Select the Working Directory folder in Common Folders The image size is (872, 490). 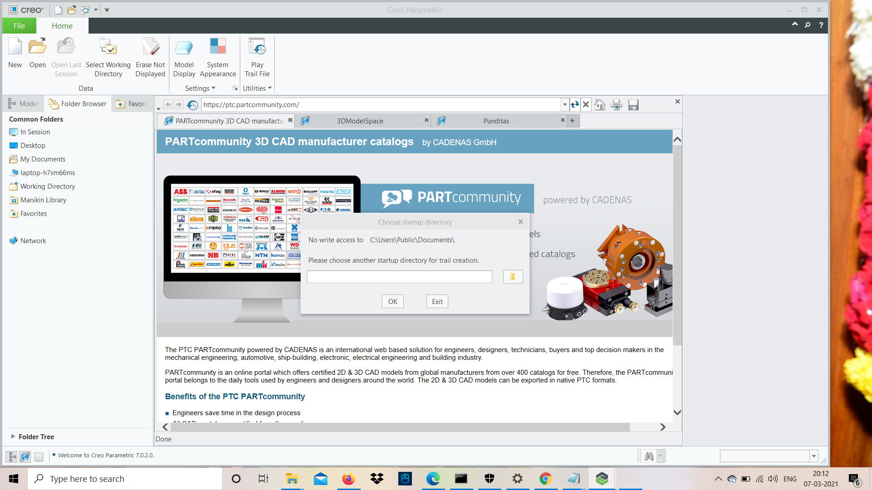point(47,186)
